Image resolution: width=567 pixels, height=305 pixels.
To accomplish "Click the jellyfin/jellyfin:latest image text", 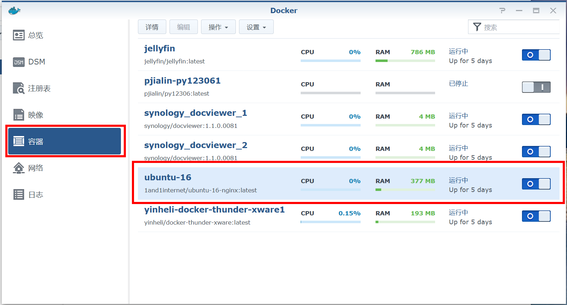I will (x=174, y=61).
